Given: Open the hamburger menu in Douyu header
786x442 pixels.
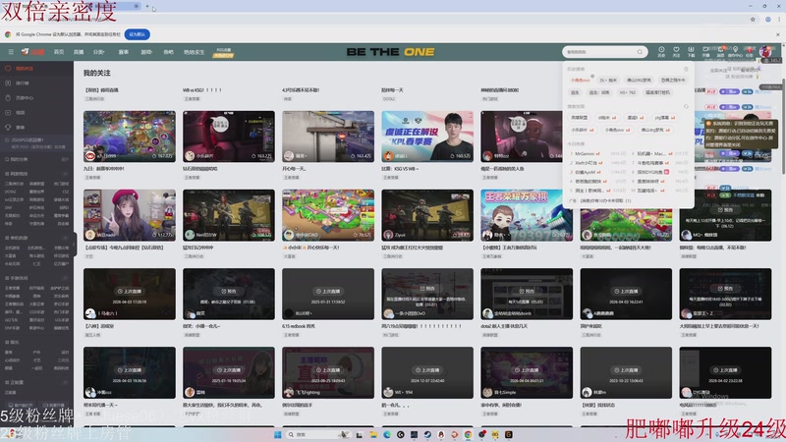Looking at the screenshot, I should (11, 52).
